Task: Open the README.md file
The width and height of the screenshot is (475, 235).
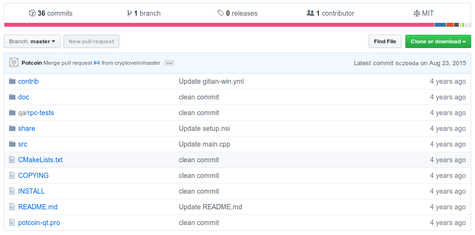Action: click(x=38, y=207)
